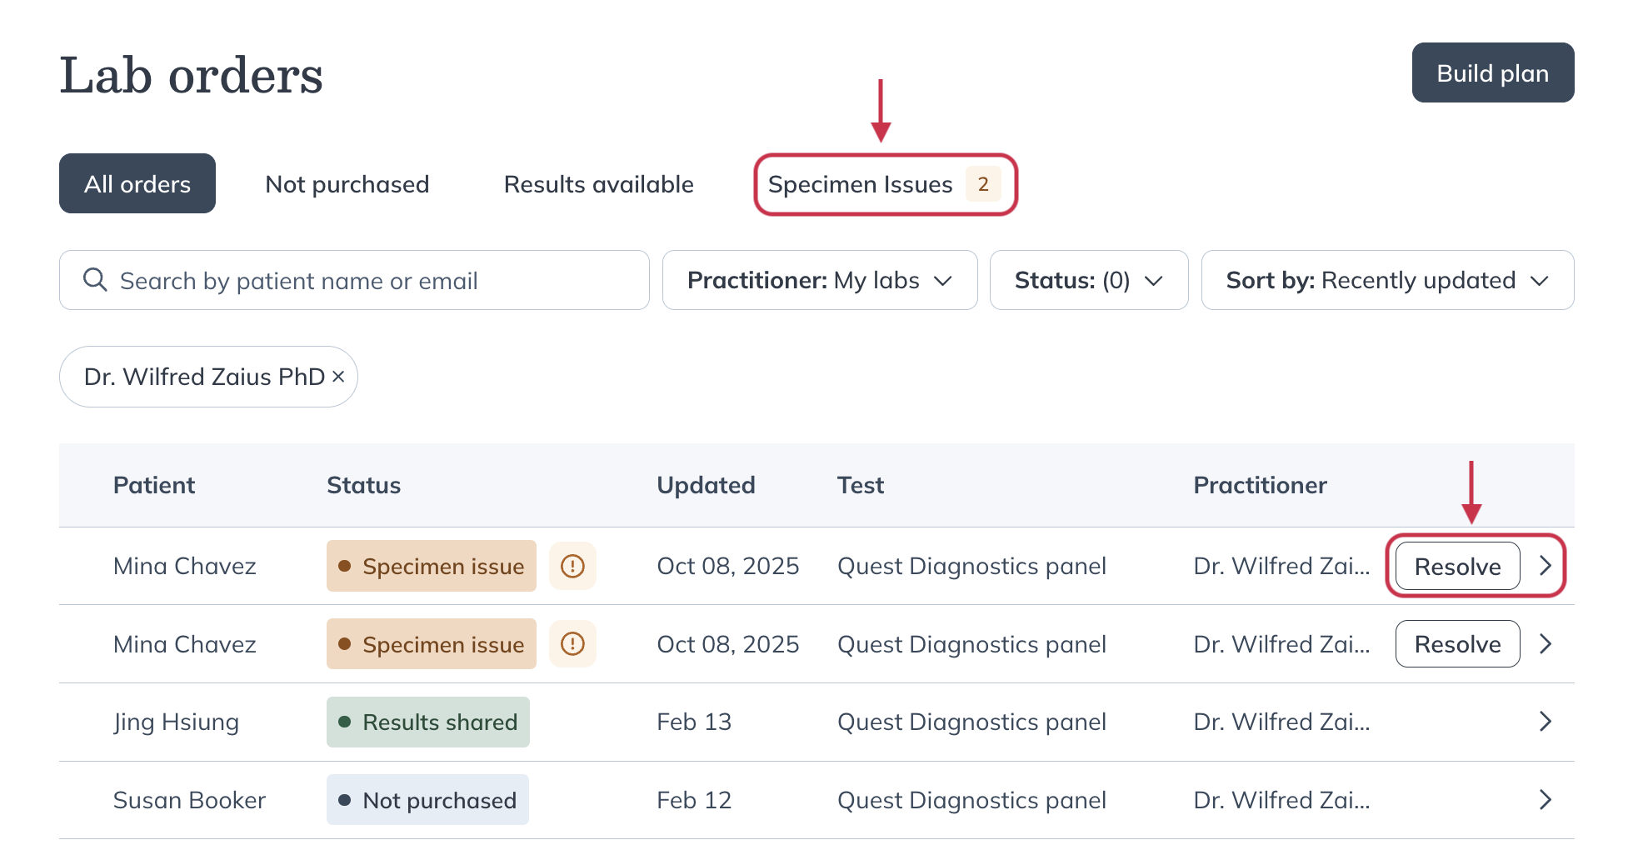Click Resolve on the second specimen issue row
The image size is (1643, 845).
coord(1456,643)
